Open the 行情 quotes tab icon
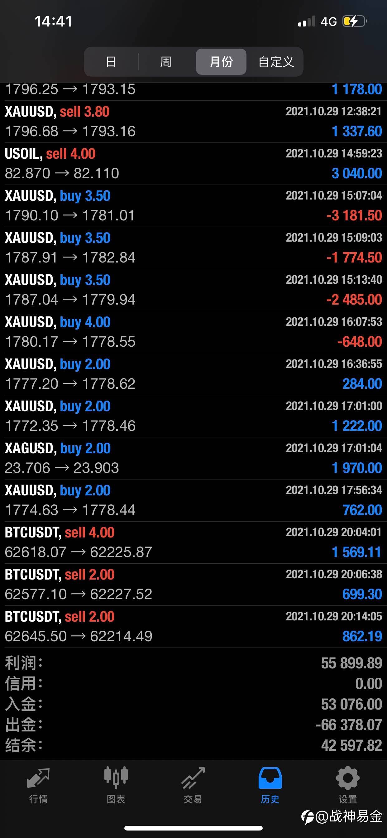 point(38,778)
